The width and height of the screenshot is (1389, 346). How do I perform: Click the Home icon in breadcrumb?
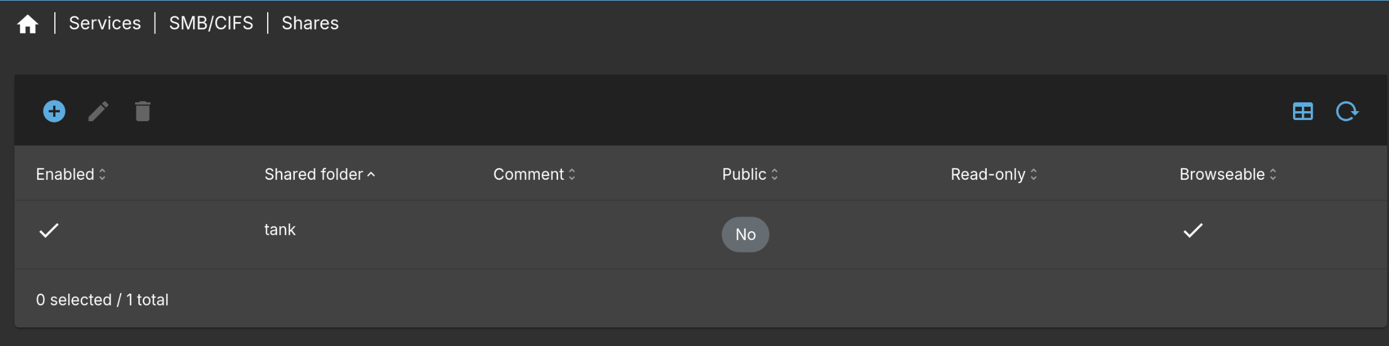click(x=28, y=24)
